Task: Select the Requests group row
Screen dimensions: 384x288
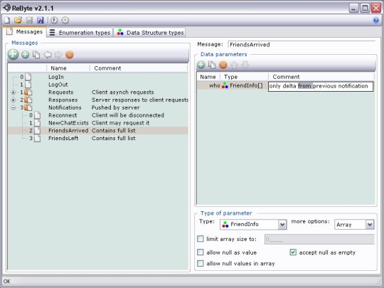Action: 98,92
